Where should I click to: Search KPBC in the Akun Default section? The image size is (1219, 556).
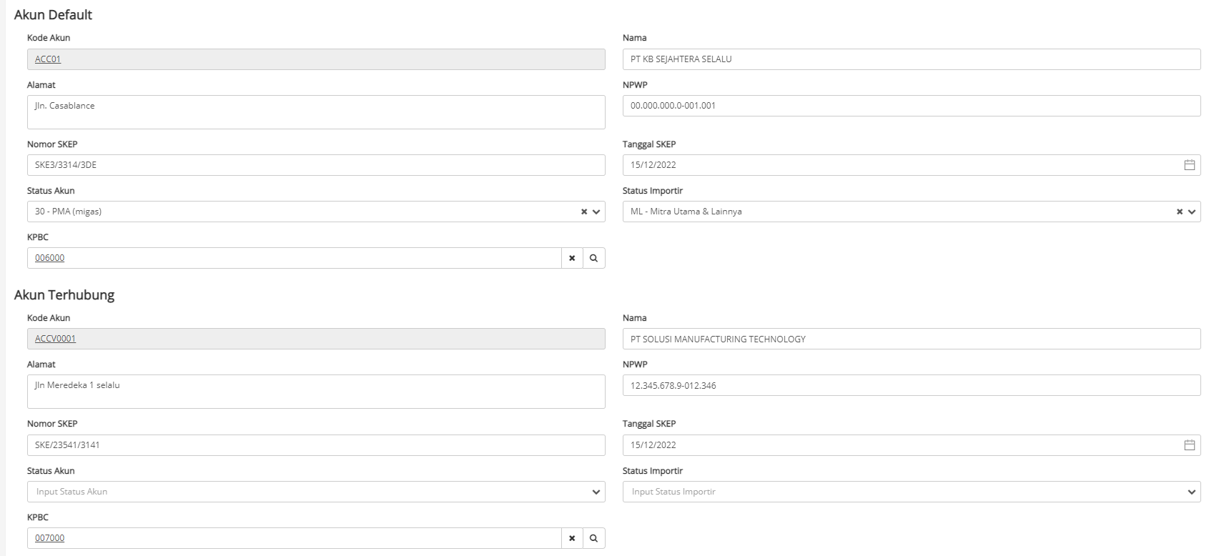pos(593,258)
